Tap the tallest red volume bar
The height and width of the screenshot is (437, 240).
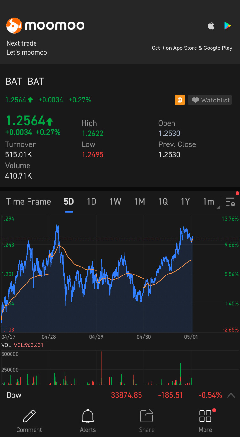(x=102, y=368)
